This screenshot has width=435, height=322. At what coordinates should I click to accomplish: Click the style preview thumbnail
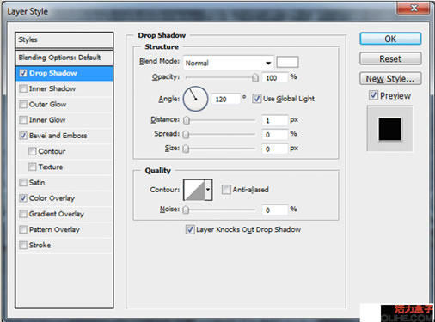pyautogui.click(x=389, y=129)
